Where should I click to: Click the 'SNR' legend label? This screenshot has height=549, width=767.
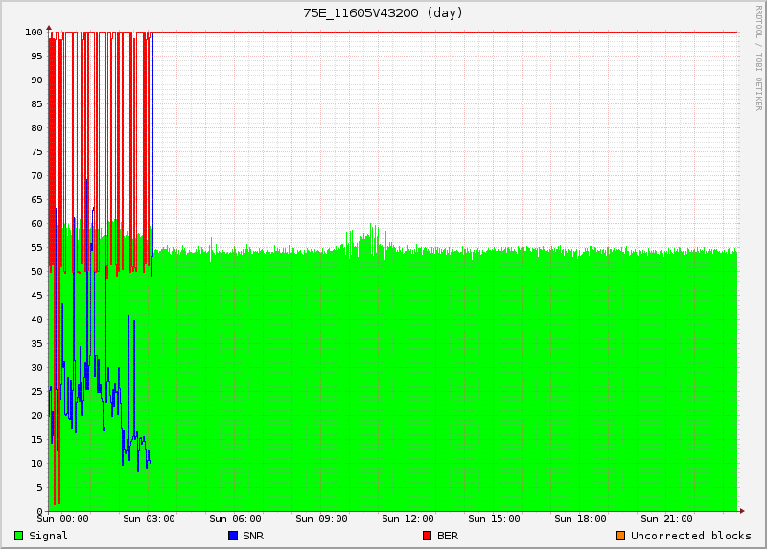click(x=253, y=536)
